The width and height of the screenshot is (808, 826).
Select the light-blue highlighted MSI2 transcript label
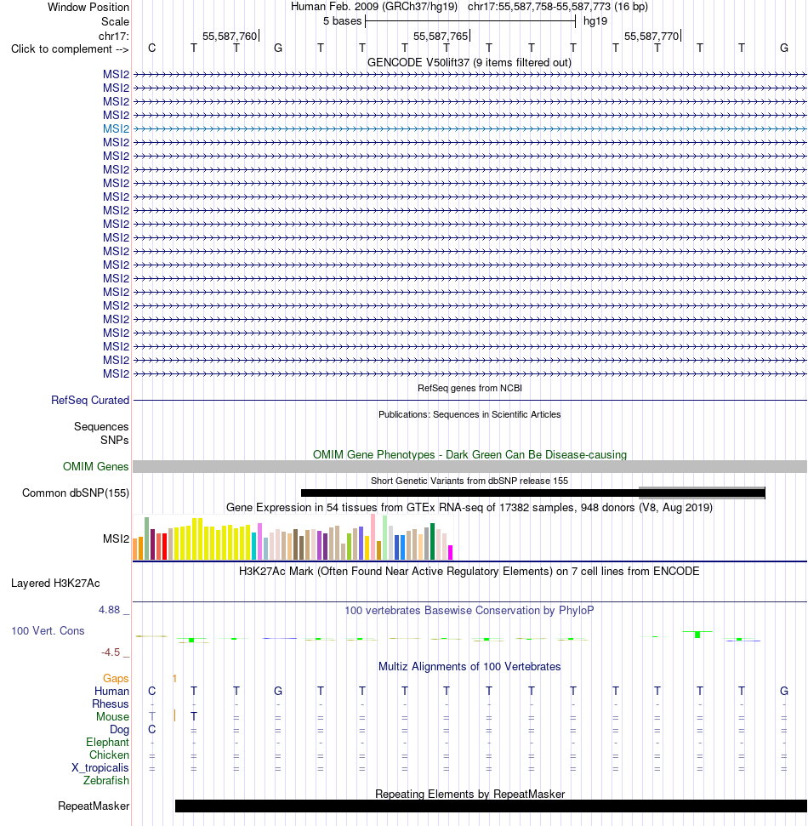(116, 128)
